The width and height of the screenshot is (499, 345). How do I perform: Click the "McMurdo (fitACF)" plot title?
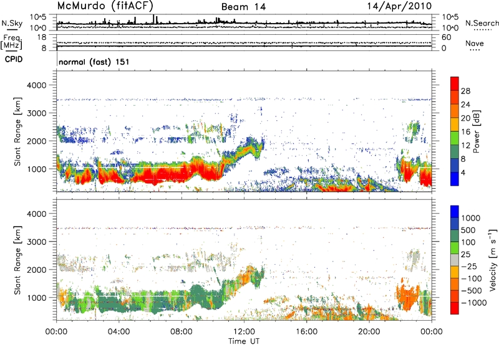[105, 6]
